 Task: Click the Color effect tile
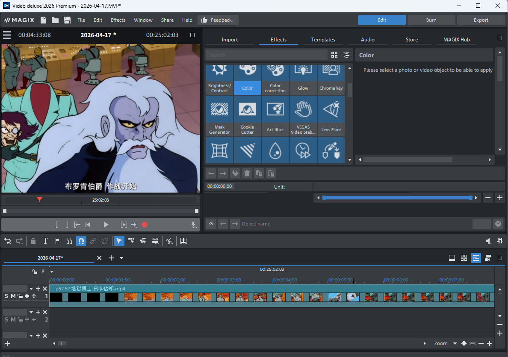point(247,79)
